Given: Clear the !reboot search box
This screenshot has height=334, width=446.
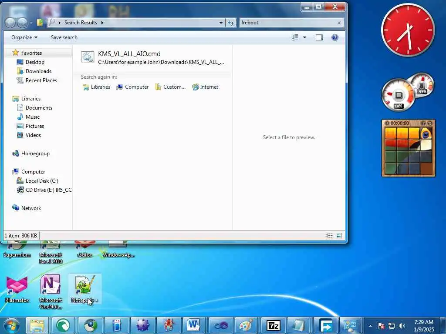Looking at the screenshot, I should [x=339, y=23].
